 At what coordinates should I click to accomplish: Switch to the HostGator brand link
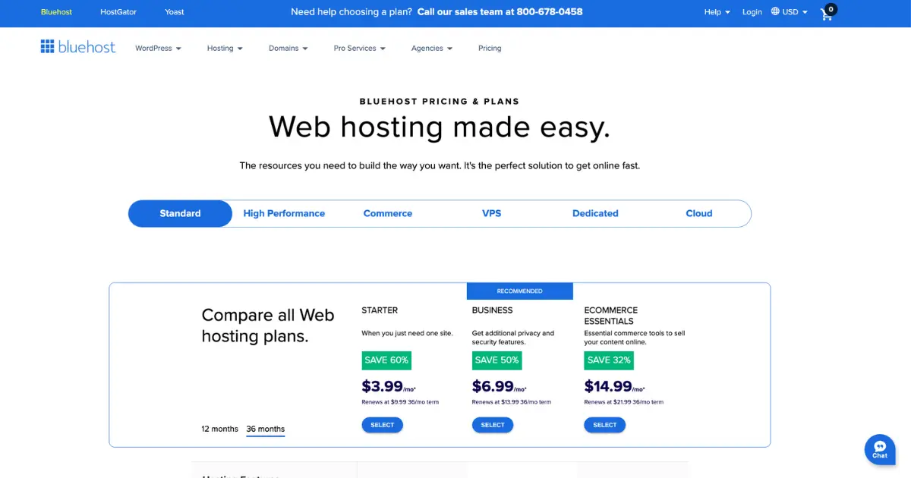pos(118,12)
